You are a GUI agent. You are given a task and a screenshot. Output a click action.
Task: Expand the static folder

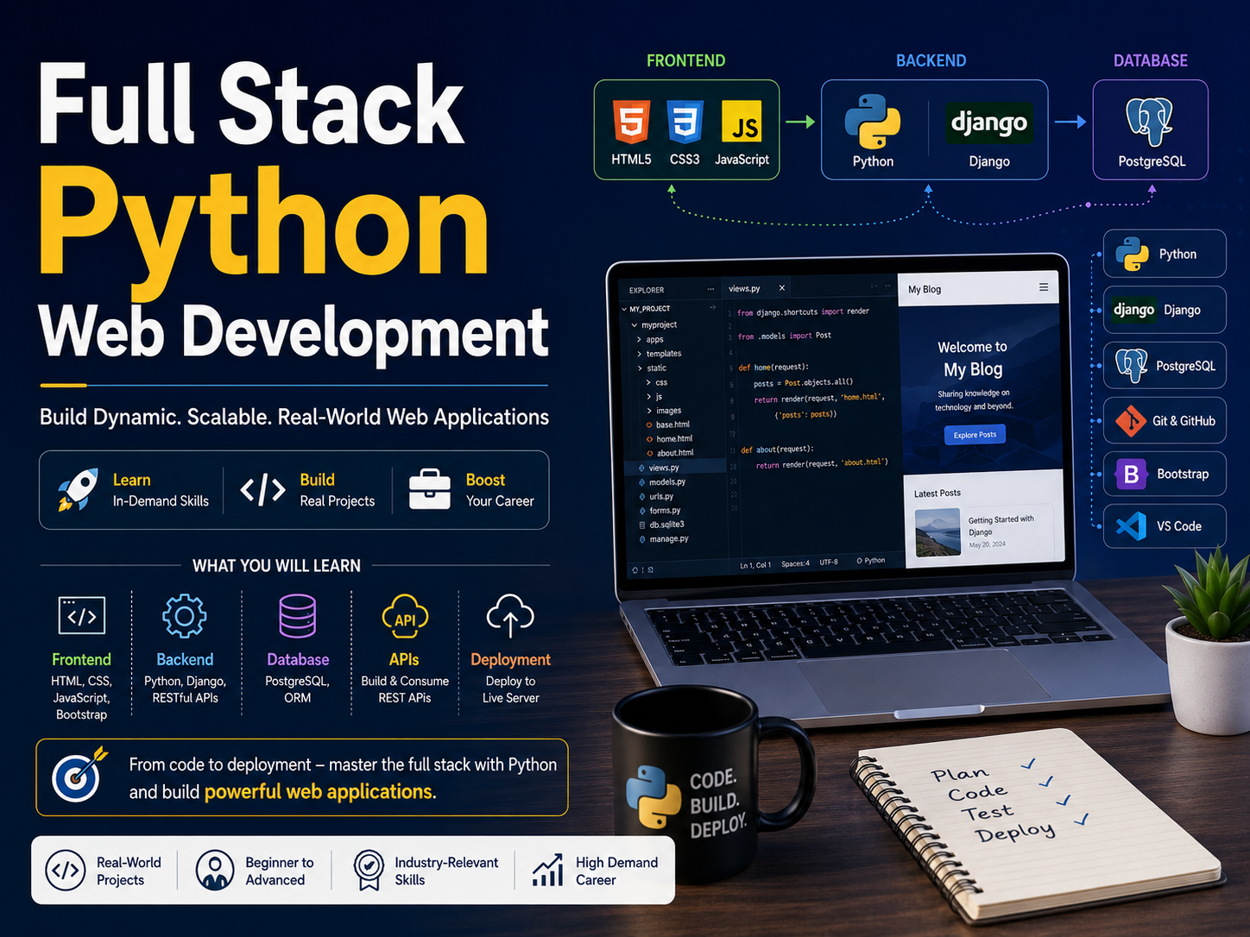(x=640, y=368)
